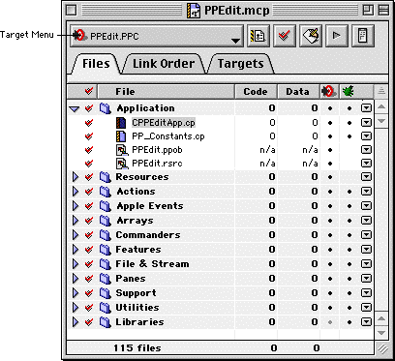Expand the Libraries group disclosure triangle
Viewport: 395px width, 361px height.
click(76, 322)
